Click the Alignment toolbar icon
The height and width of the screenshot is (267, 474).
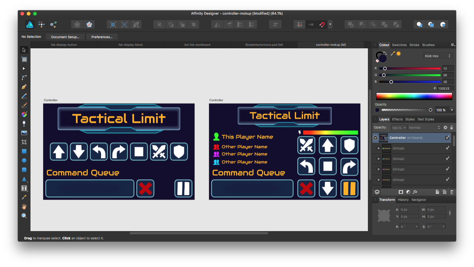275,25
